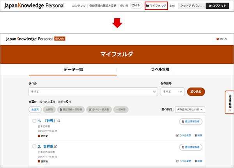Viewport: 234px width, 168px height.
Task: Click the 全2件 total count text
Action: pos(33,102)
